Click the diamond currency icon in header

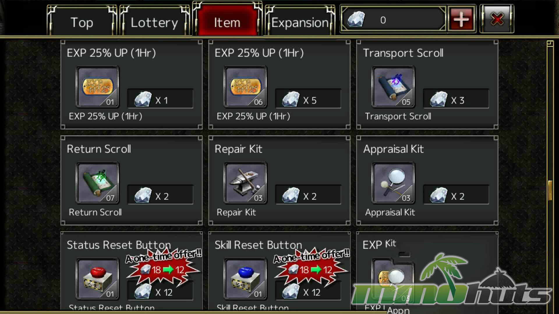pyautogui.click(x=356, y=19)
